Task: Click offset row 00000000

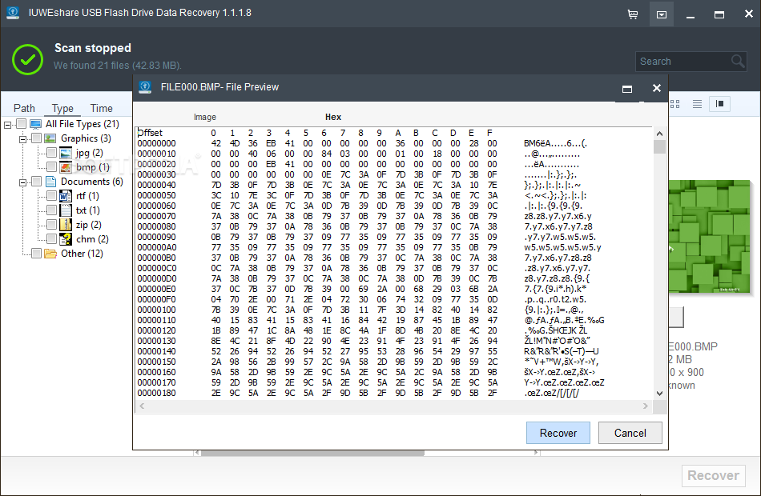Action: click(x=157, y=143)
